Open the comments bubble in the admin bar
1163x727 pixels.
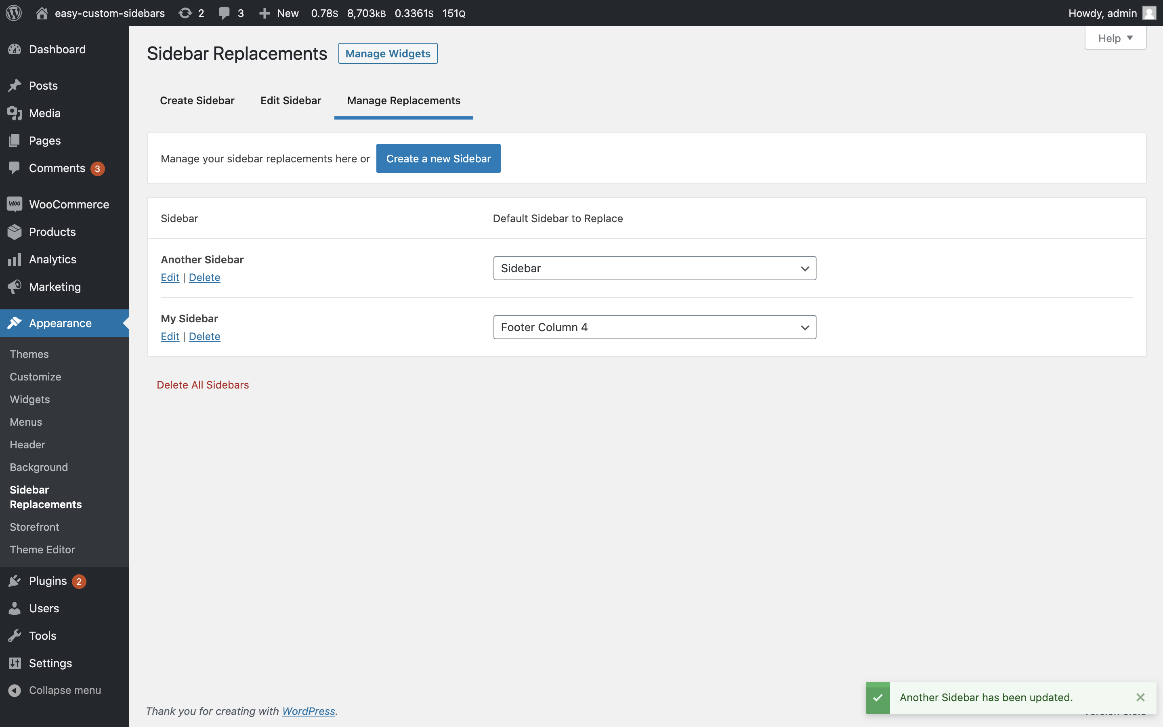224,13
